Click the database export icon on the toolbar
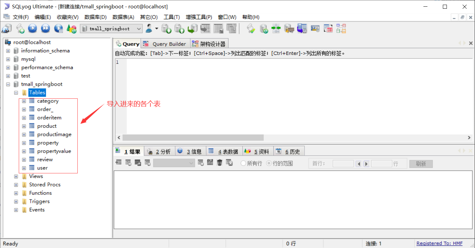 pos(166,28)
